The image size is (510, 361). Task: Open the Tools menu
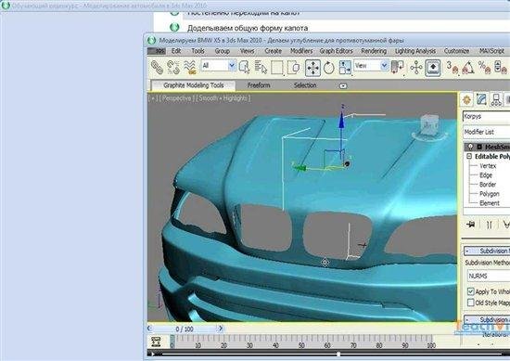point(198,51)
